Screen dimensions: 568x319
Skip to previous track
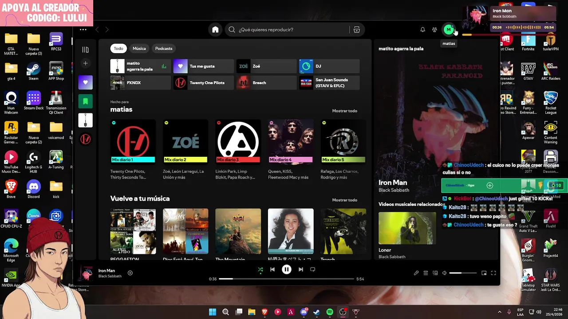[272, 269]
